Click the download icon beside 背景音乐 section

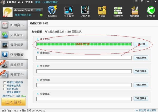coord(38,94)
